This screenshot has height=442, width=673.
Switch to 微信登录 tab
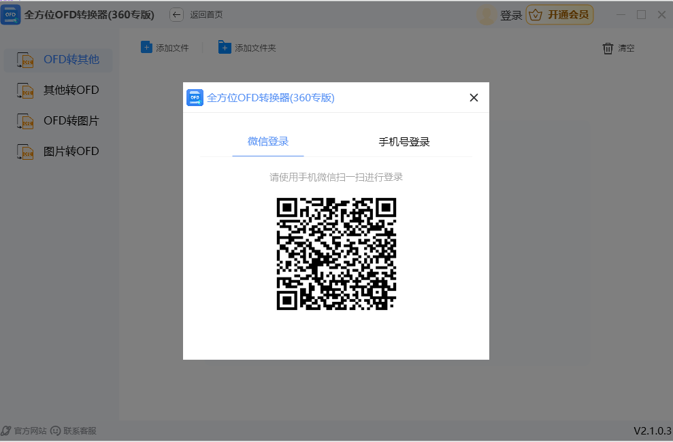tap(268, 141)
